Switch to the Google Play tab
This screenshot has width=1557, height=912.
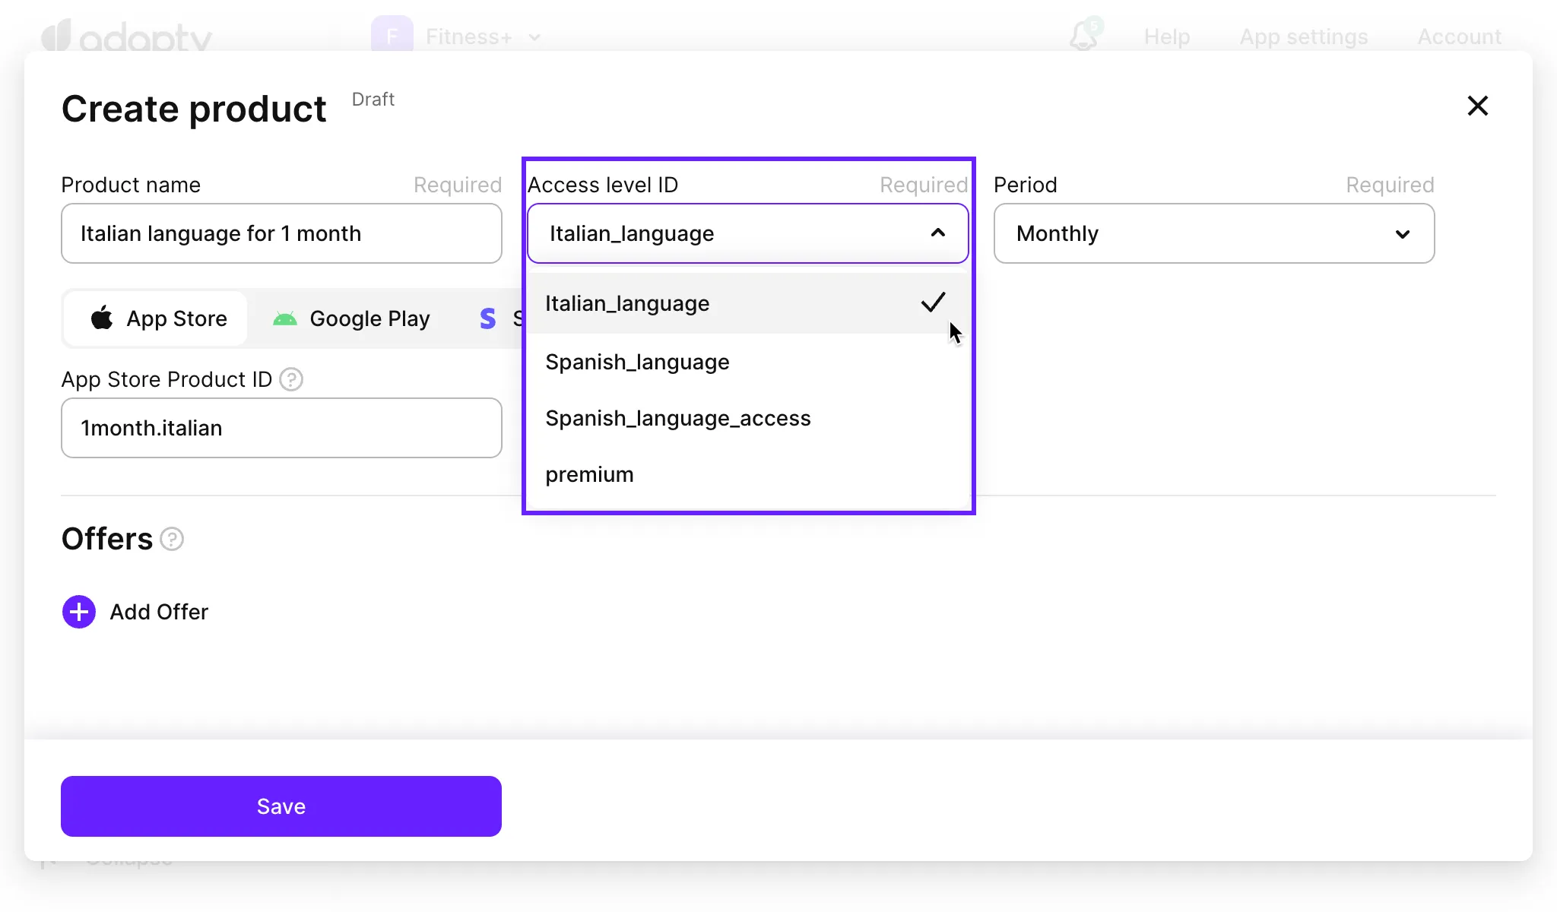(352, 318)
